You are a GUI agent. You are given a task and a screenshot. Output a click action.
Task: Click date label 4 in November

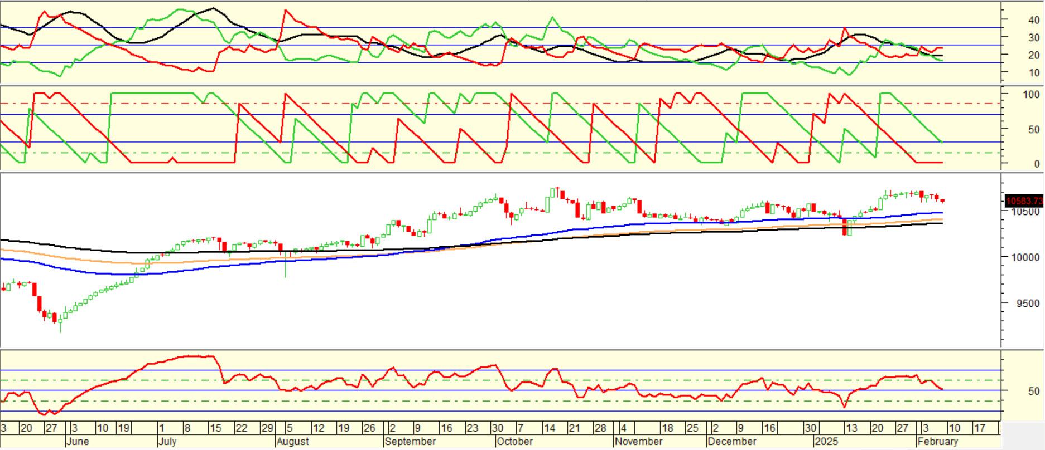point(624,428)
